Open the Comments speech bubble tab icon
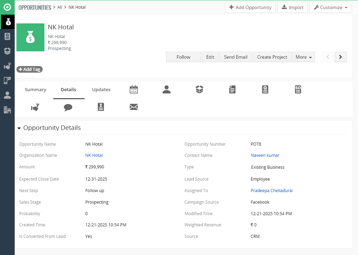Screen dimensions: 358x255 [x=68, y=107]
